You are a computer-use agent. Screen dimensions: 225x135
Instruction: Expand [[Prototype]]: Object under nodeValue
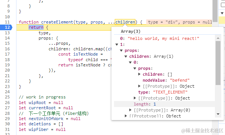tap(139, 86)
